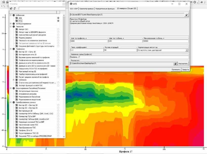Image resolution: width=207 pixels, height=154 pixels.
Task: Add Импорт ЗСБ to favorites with star
Action: [x=58, y=29]
